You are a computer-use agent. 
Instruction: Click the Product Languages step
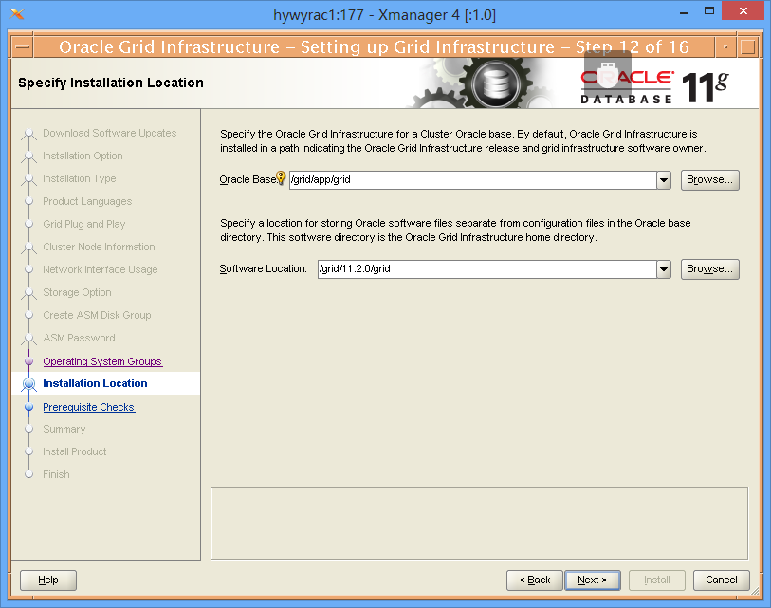(x=87, y=201)
